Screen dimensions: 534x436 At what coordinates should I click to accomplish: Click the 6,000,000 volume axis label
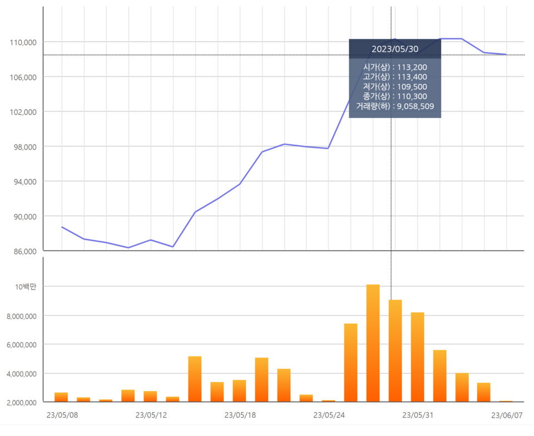coord(22,345)
